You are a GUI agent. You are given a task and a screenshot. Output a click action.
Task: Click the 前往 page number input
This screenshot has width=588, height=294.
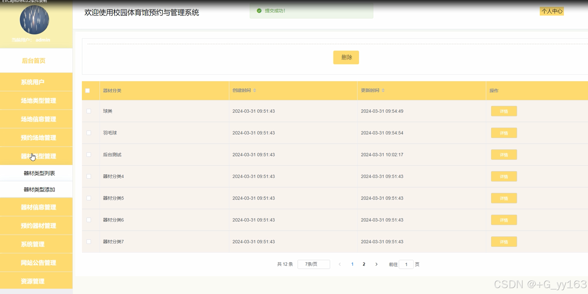[x=406, y=264]
